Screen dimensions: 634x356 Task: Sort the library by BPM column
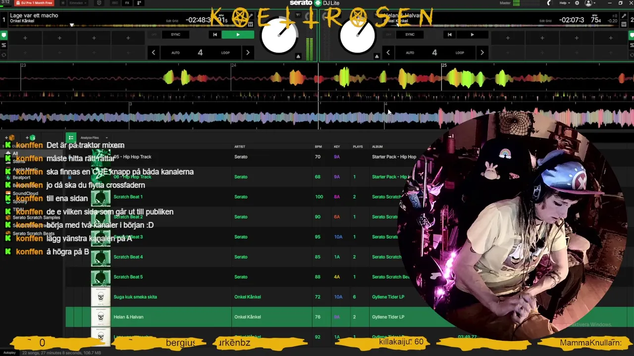(318, 146)
